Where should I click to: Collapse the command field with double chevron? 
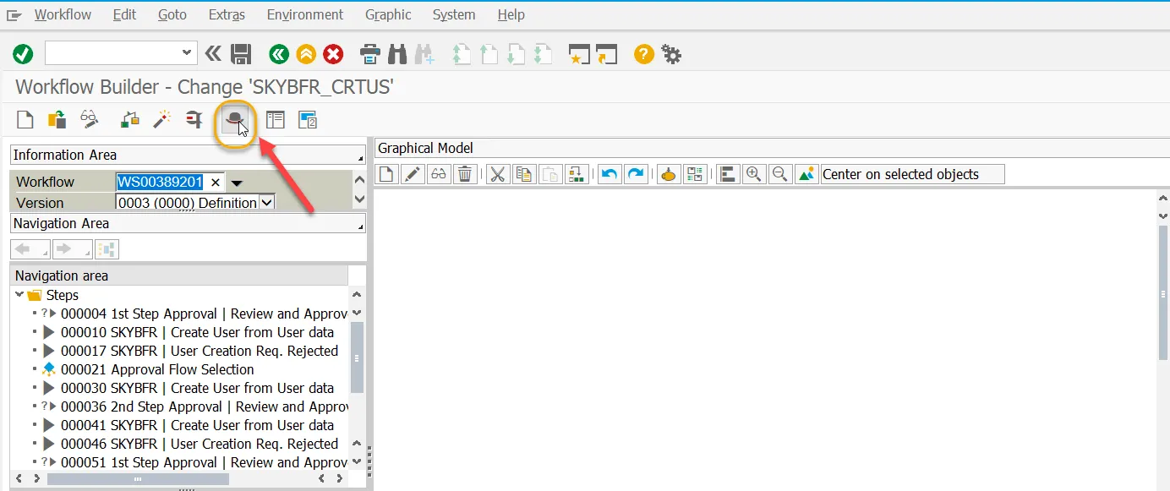(x=212, y=55)
